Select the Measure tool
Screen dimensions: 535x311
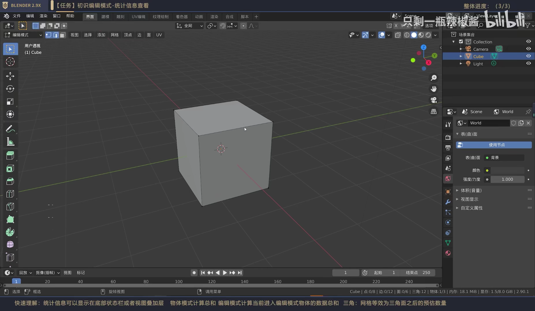tap(10, 141)
